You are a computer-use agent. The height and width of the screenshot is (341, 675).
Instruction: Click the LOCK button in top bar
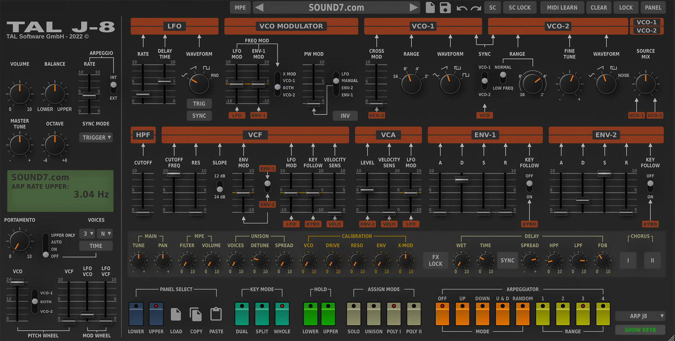626,7
